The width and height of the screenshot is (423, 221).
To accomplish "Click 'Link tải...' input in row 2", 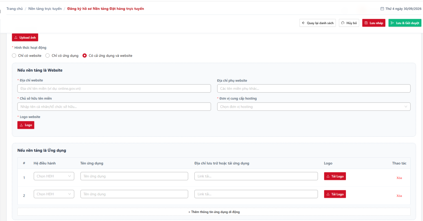I will (256, 194).
